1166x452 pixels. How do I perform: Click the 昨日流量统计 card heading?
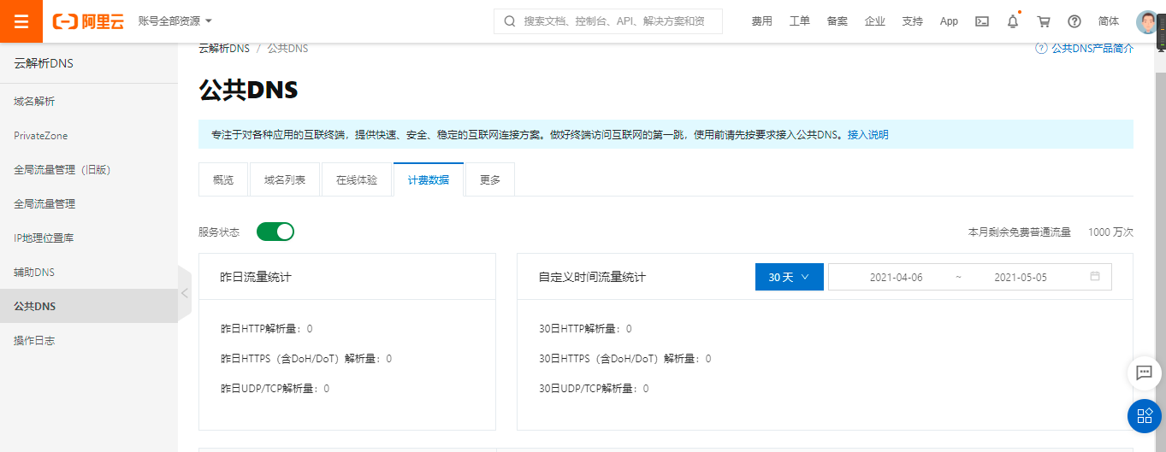[256, 277]
